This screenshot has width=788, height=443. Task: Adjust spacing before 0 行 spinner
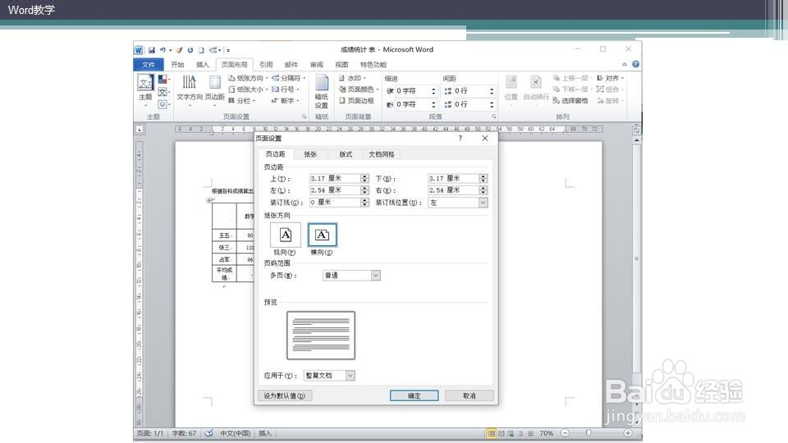point(492,91)
